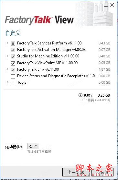This screenshot has height=180, width=118.
Task: Click the 上一步 back button
Action: click(76, 172)
